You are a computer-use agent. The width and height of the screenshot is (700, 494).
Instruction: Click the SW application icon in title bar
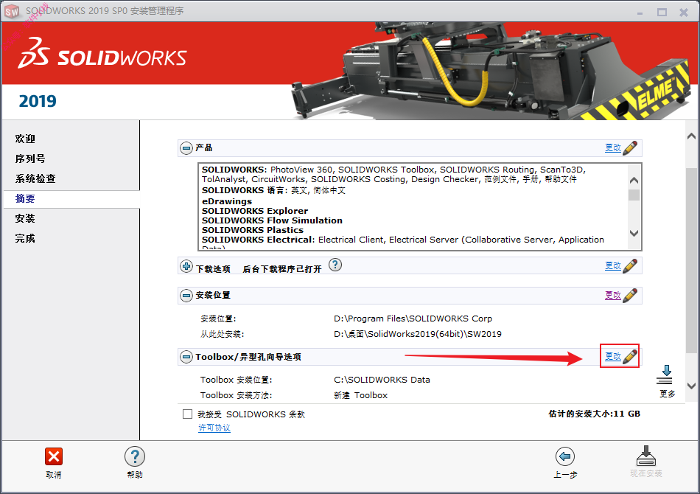12,11
